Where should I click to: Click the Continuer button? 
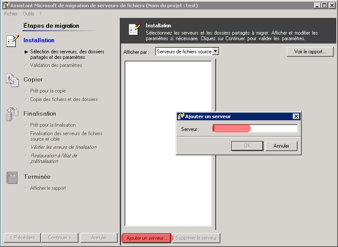[x=60, y=238]
